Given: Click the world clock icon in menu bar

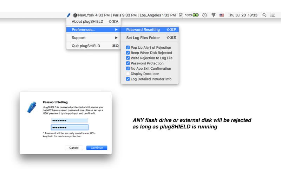Looking at the screenshot, I should pos(75,15).
